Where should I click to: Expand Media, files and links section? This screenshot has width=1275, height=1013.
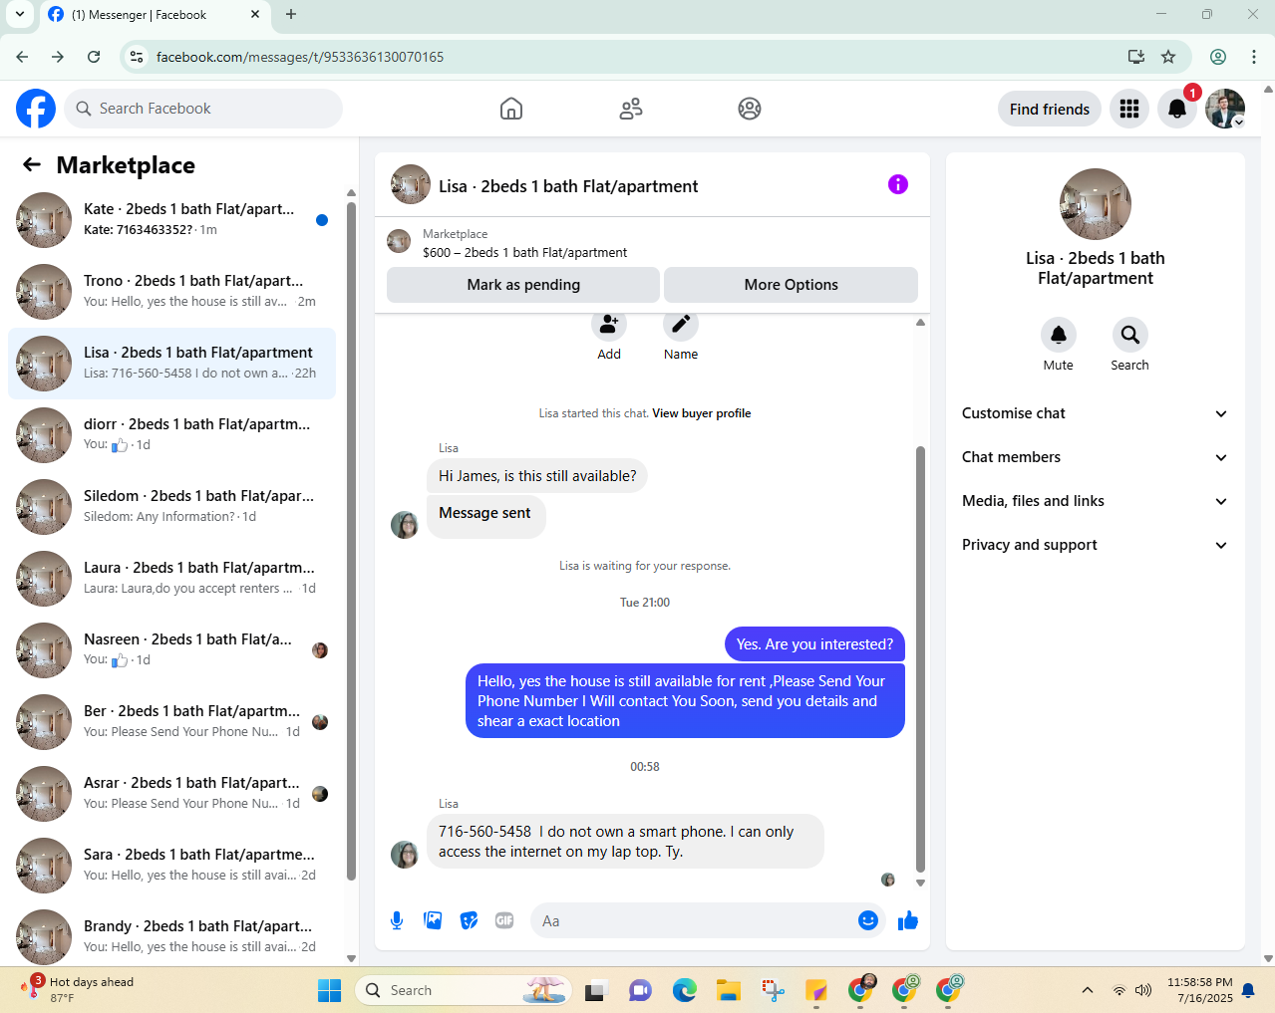1095,501
